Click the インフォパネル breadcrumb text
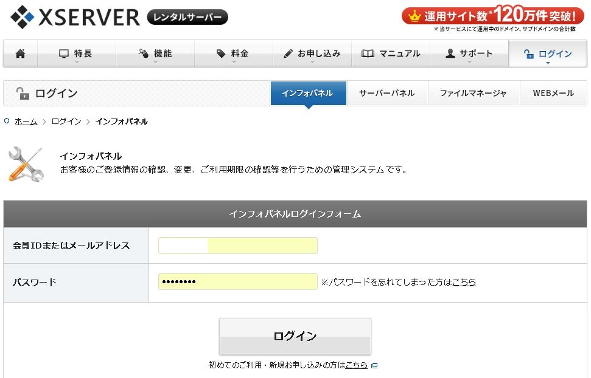Screen dimensions: 591x378 (x=121, y=122)
